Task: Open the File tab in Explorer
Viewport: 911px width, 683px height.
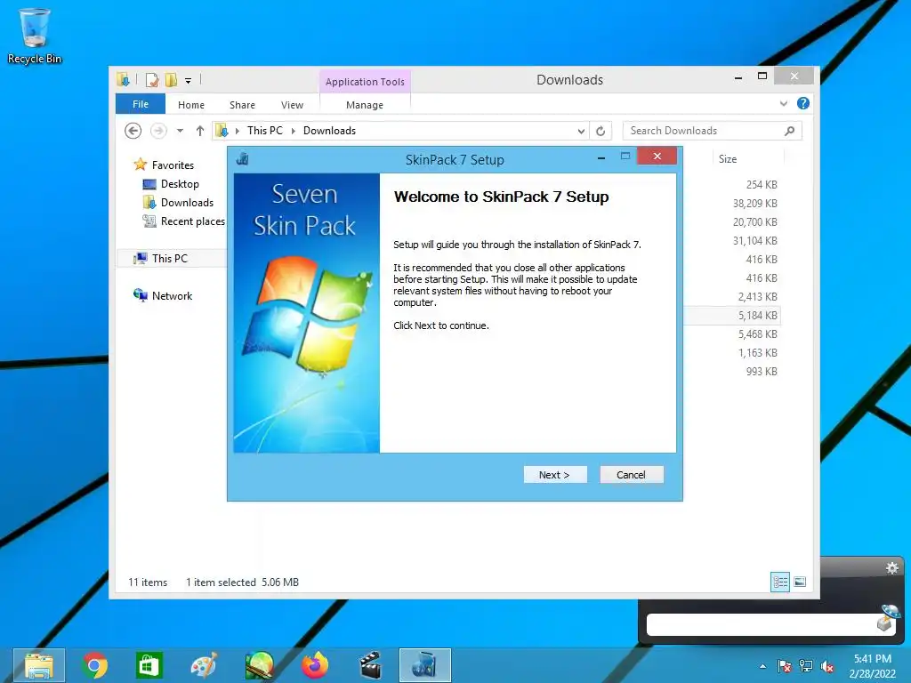Action: (141, 104)
